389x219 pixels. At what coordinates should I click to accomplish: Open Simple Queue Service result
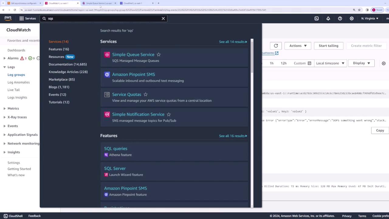click(133, 54)
